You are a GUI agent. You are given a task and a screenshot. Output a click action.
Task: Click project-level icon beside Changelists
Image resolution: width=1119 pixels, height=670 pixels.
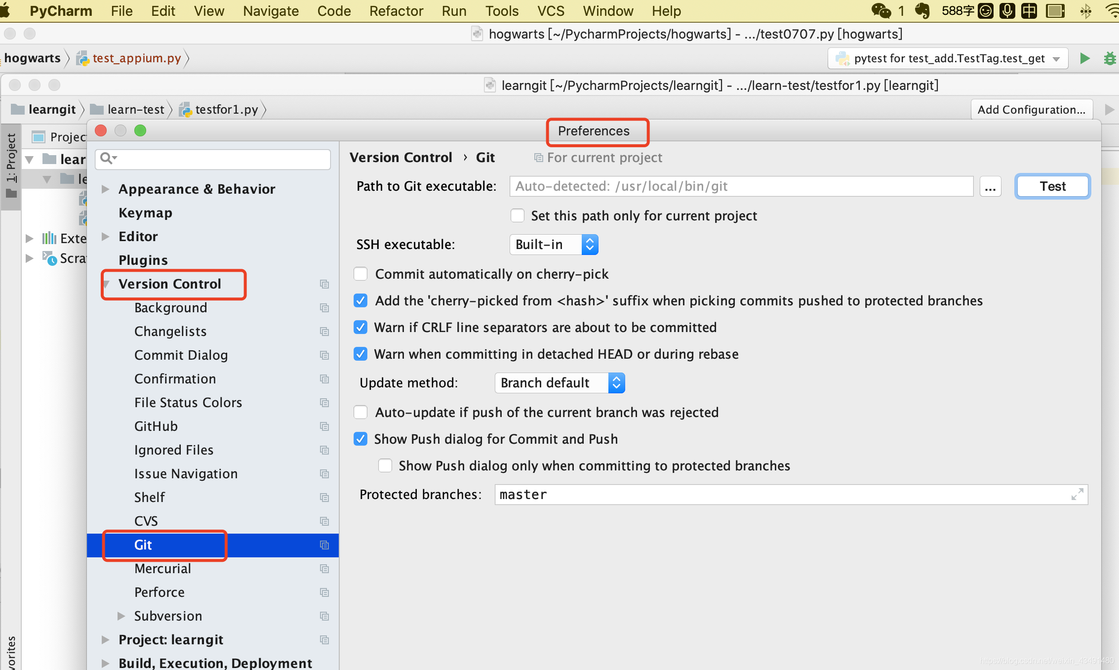(324, 332)
